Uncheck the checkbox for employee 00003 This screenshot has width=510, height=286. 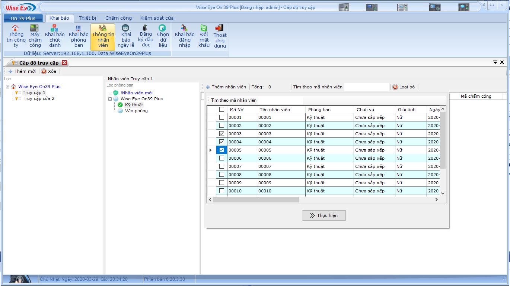[221, 134]
